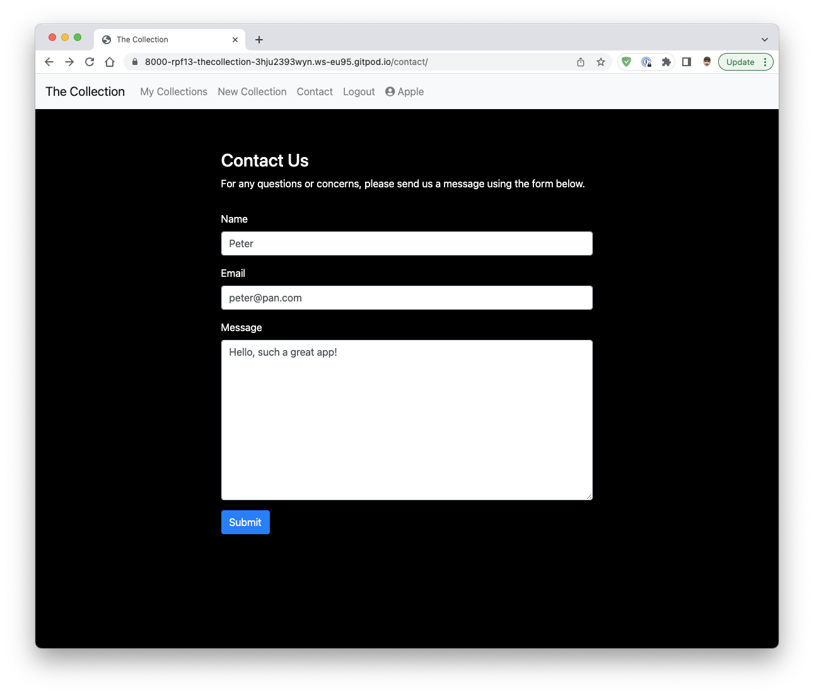
Task: Click the site lock icon in address bar
Action: pos(134,62)
